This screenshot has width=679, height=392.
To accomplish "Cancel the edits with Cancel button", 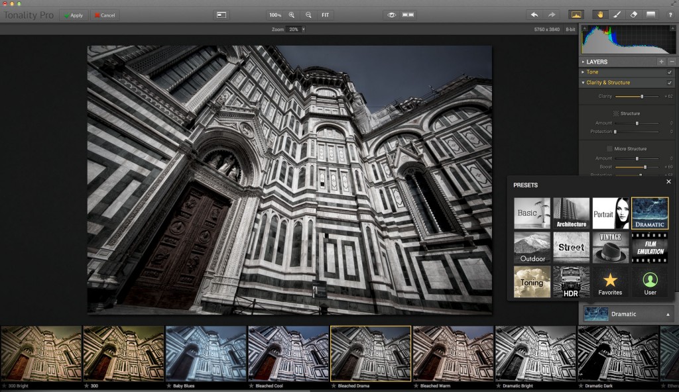I will coord(105,15).
